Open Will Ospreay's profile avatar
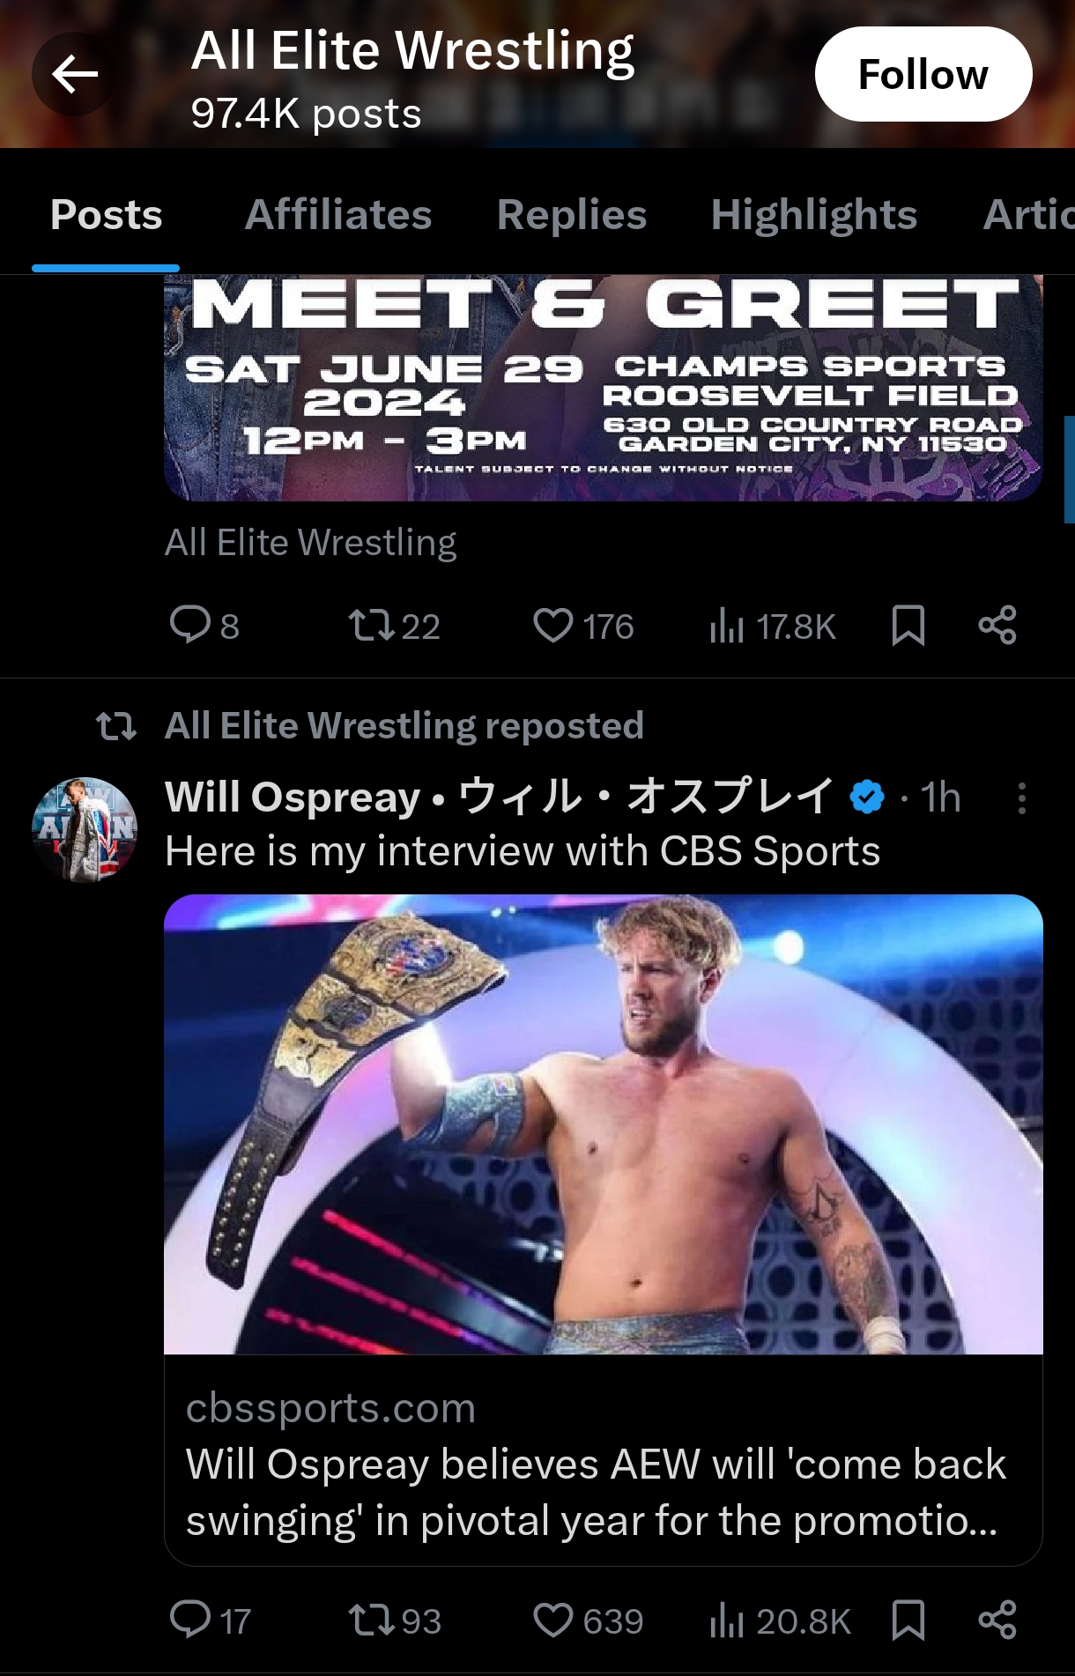 tap(85, 830)
